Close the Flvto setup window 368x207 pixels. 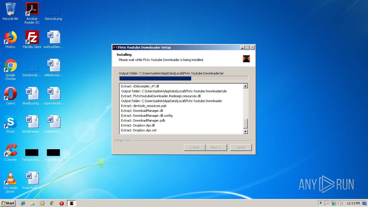point(252,47)
